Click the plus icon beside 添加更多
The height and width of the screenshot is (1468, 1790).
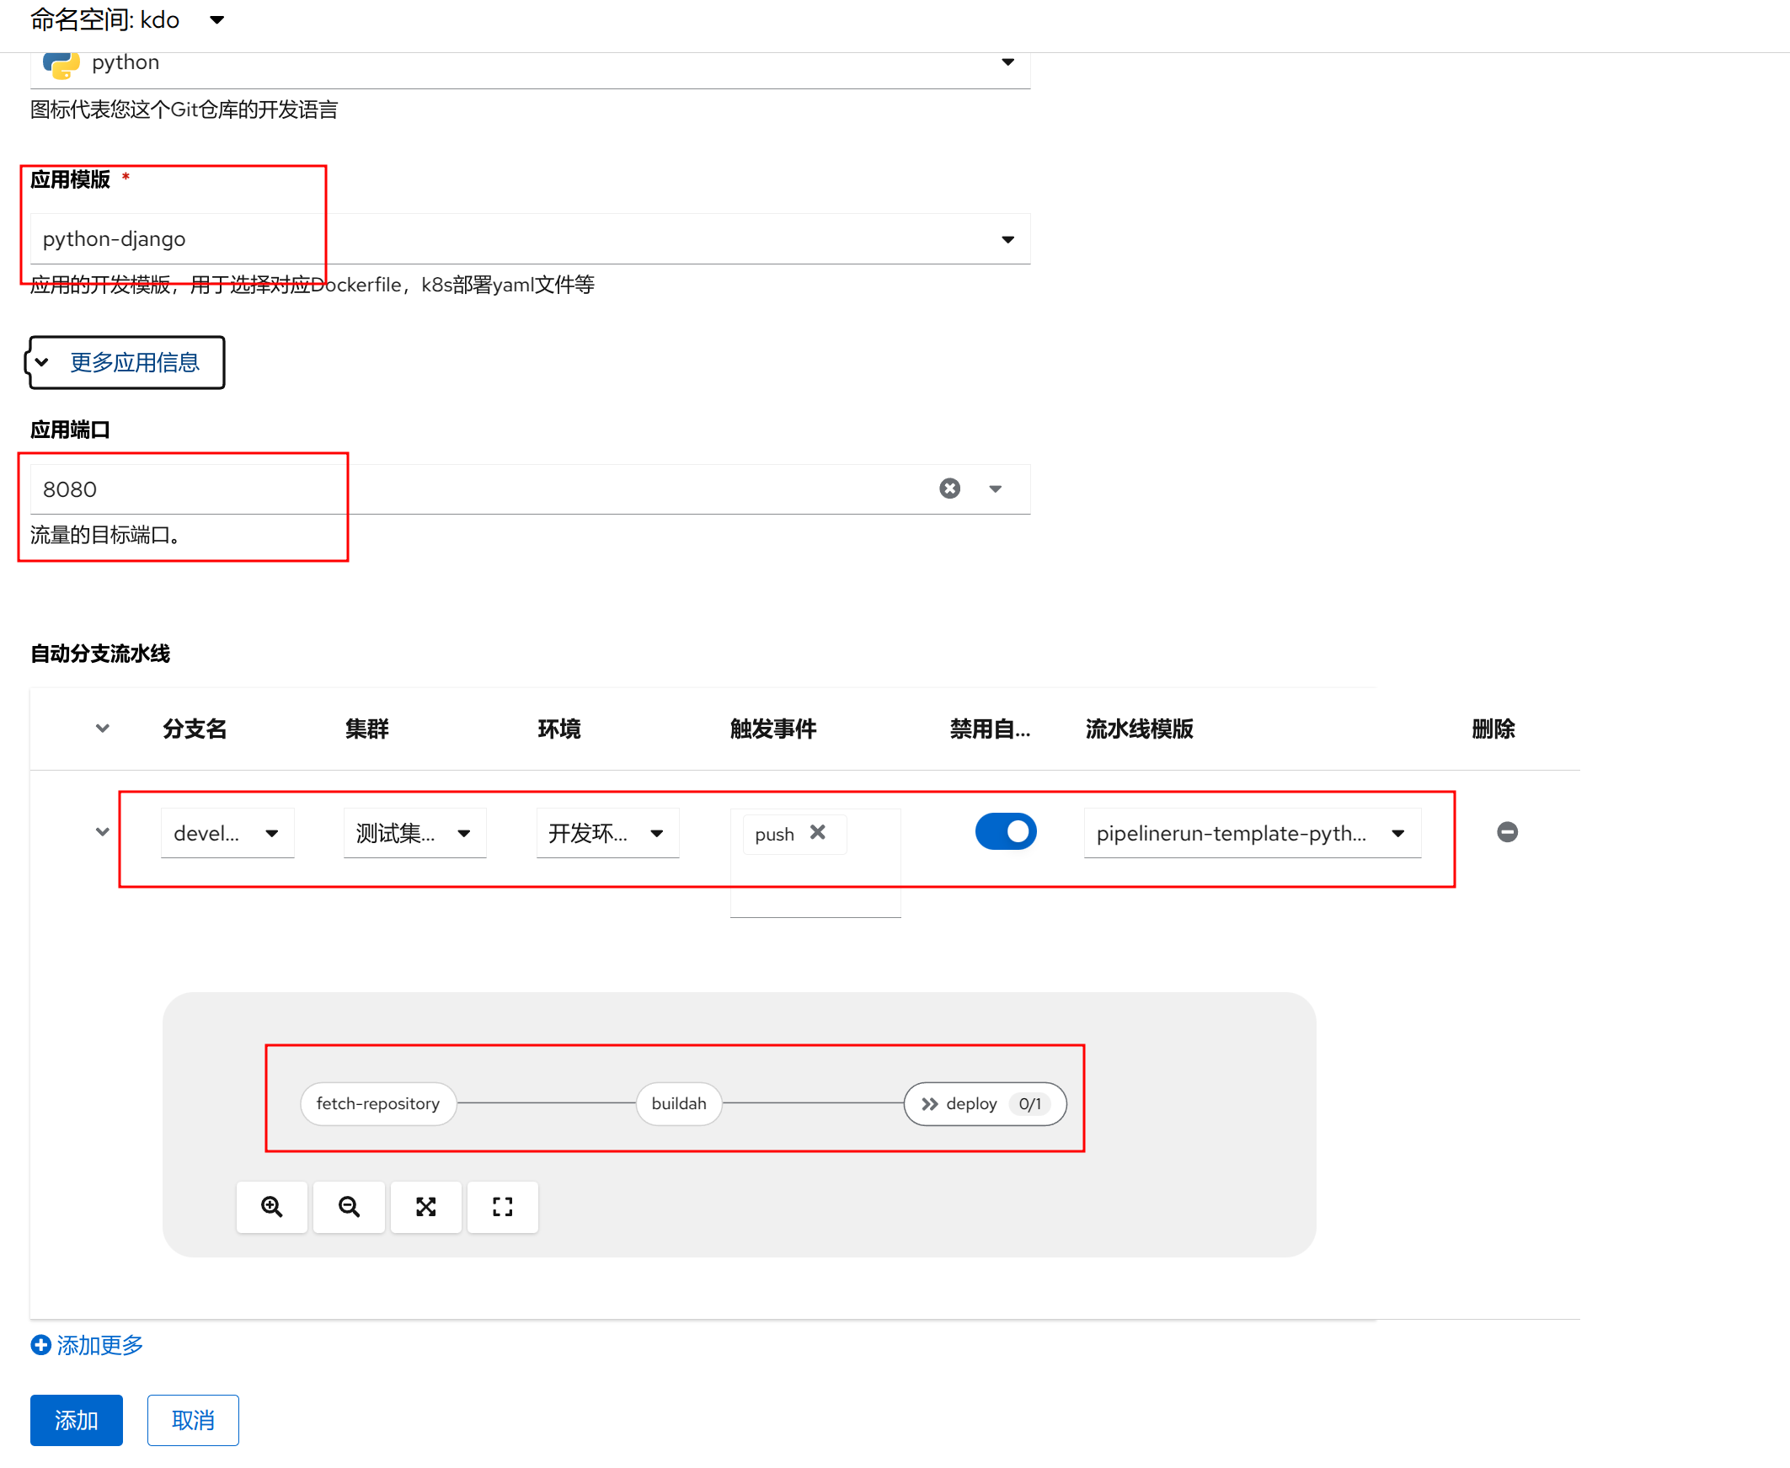[x=40, y=1345]
